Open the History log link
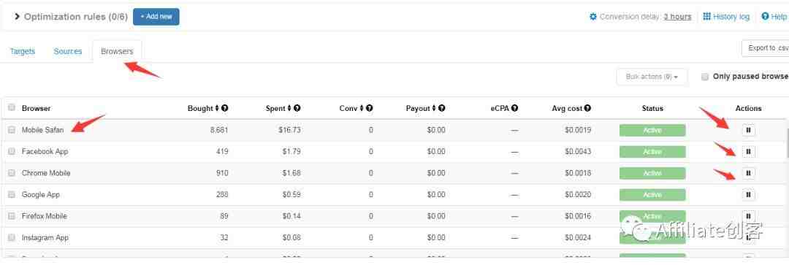 pyautogui.click(x=726, y=17)
